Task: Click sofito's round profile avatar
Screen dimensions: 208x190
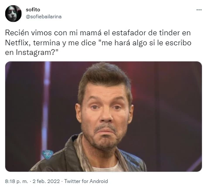Action: (x=13, y=14)
